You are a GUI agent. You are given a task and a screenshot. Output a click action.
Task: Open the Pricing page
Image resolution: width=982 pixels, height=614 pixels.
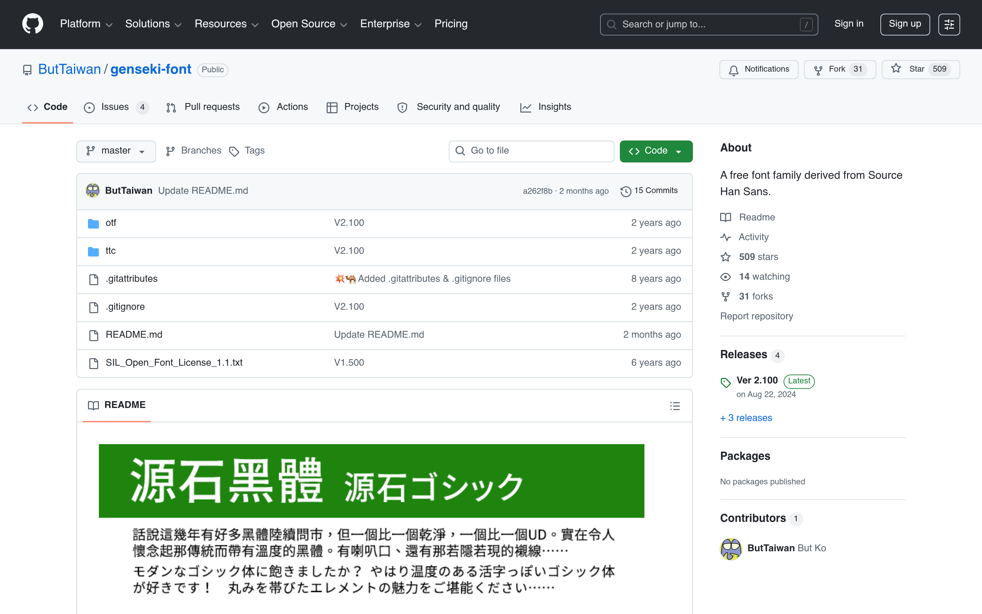451,24
